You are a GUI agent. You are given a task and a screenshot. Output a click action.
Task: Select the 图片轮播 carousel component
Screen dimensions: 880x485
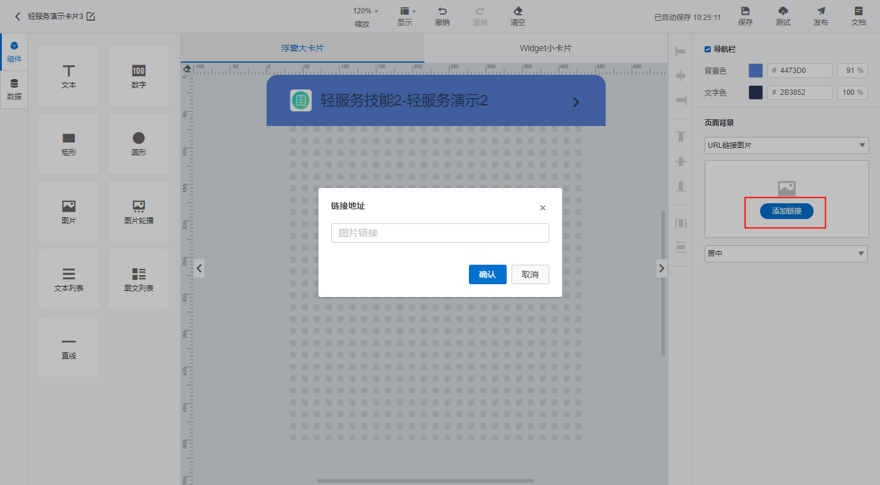pyautogui.click(x=139, y=211)
